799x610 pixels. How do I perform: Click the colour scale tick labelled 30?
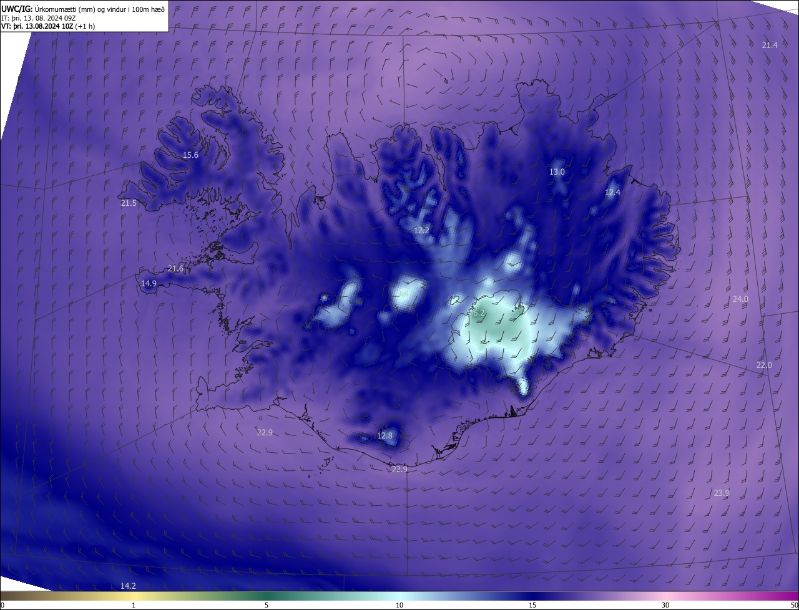pos(665,605)
